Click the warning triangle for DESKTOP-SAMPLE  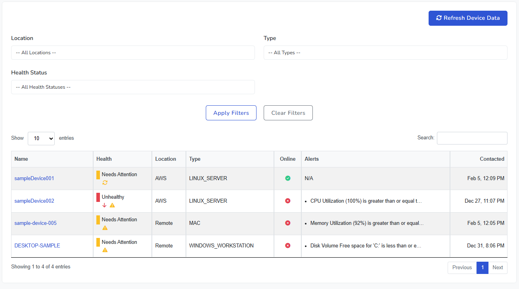tap(105, 250)
